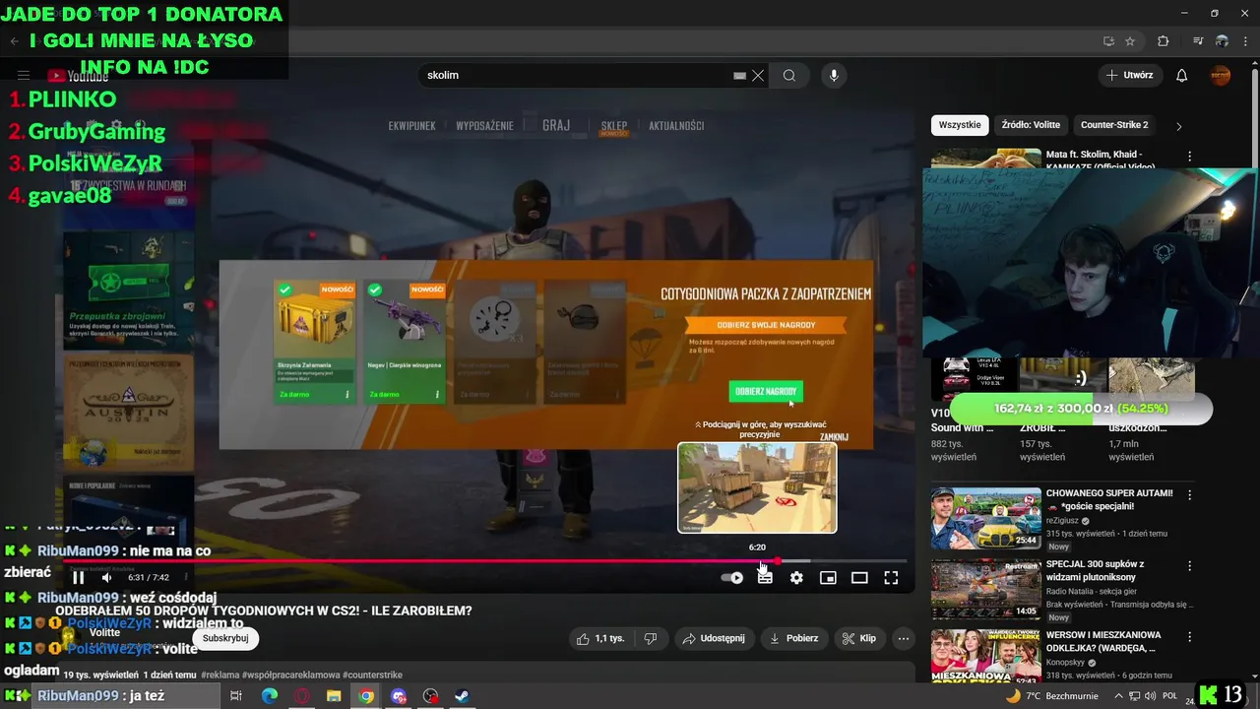The image size is (1260, 709).
Task: Open the video settings gear
Action: click(796, 578)
